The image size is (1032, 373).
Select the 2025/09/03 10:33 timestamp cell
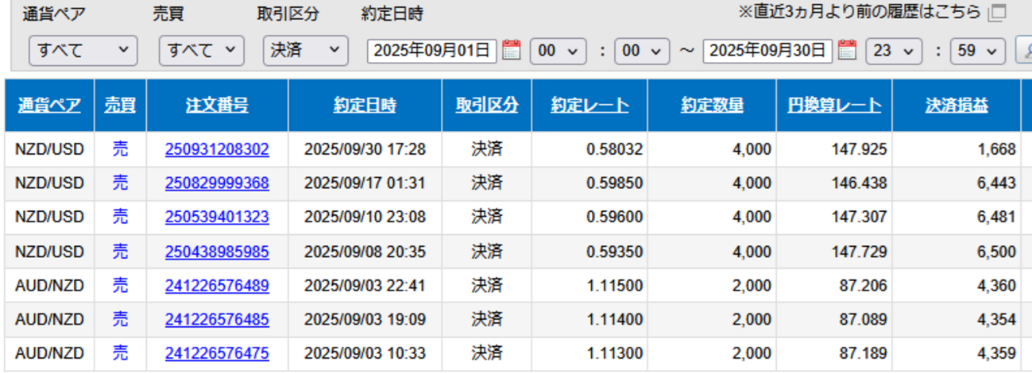[x=365, y=353]
